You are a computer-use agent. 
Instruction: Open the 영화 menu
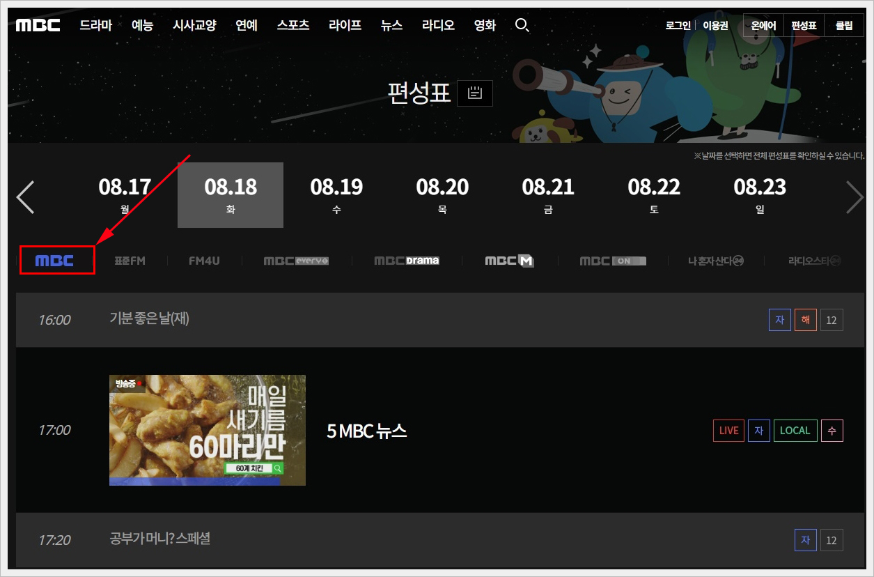485,26
